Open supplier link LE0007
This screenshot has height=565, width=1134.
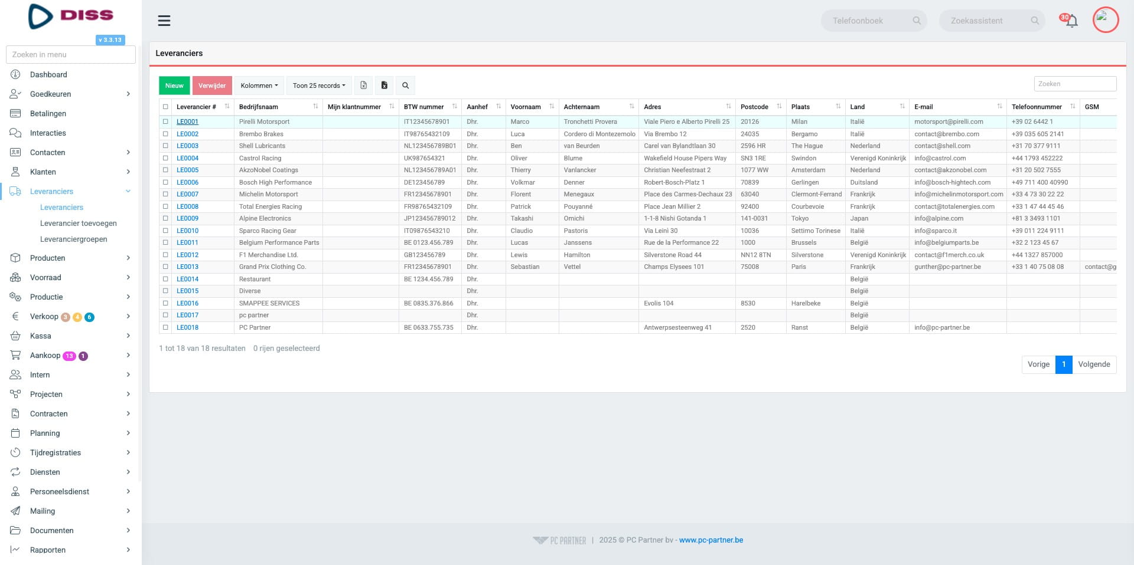[x=187, y=194]
